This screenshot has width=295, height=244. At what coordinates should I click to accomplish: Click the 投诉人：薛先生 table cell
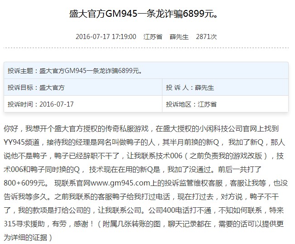click(x=190, y=88)
